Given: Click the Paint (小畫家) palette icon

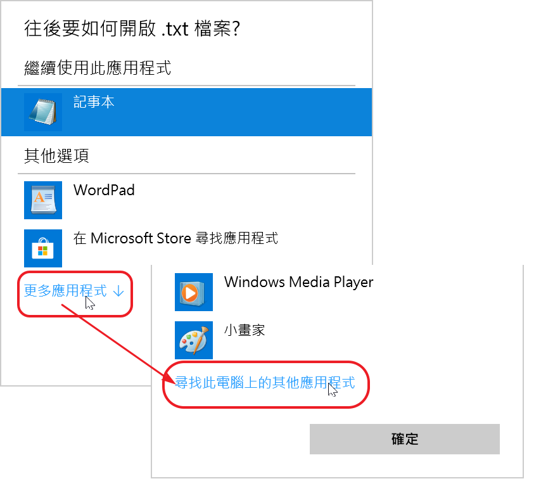Looking at the screenshot, I should coord(194,340).
